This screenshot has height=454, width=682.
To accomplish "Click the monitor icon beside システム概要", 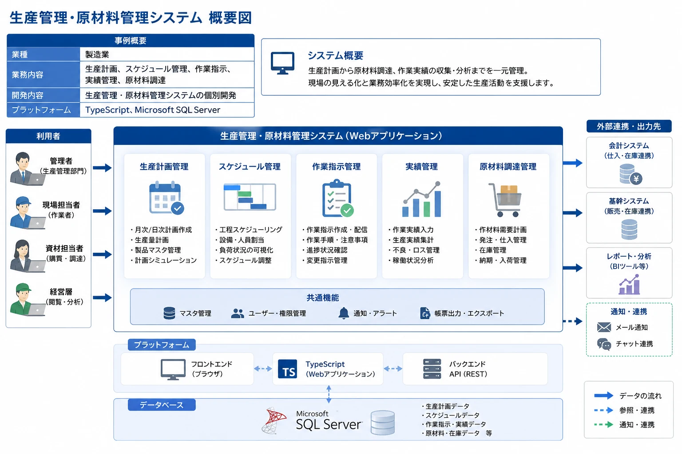I will coord(283,63).
